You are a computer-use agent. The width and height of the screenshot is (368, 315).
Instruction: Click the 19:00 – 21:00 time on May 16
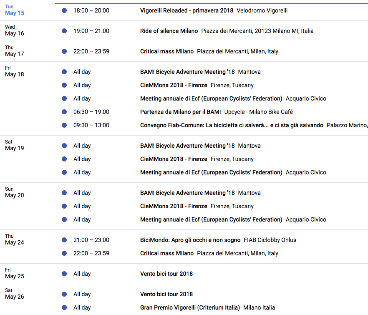tap(91, 31)
